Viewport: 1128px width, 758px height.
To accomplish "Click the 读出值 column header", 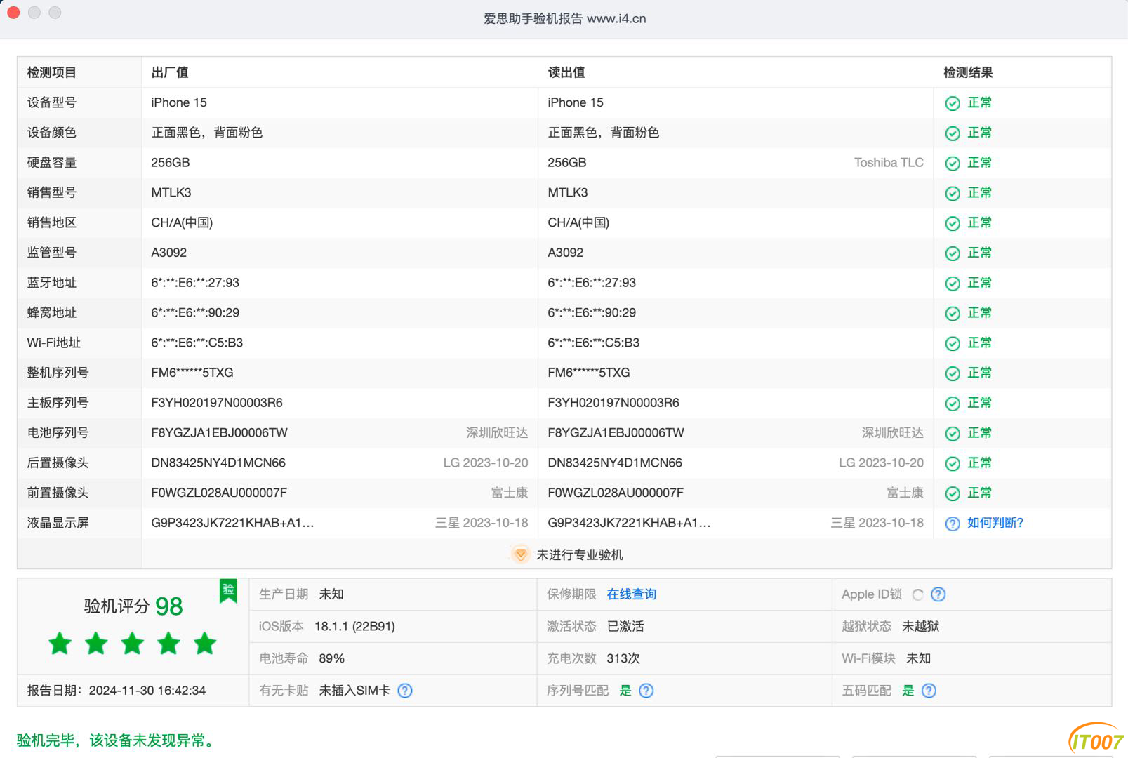I will [x=566, y=72].
